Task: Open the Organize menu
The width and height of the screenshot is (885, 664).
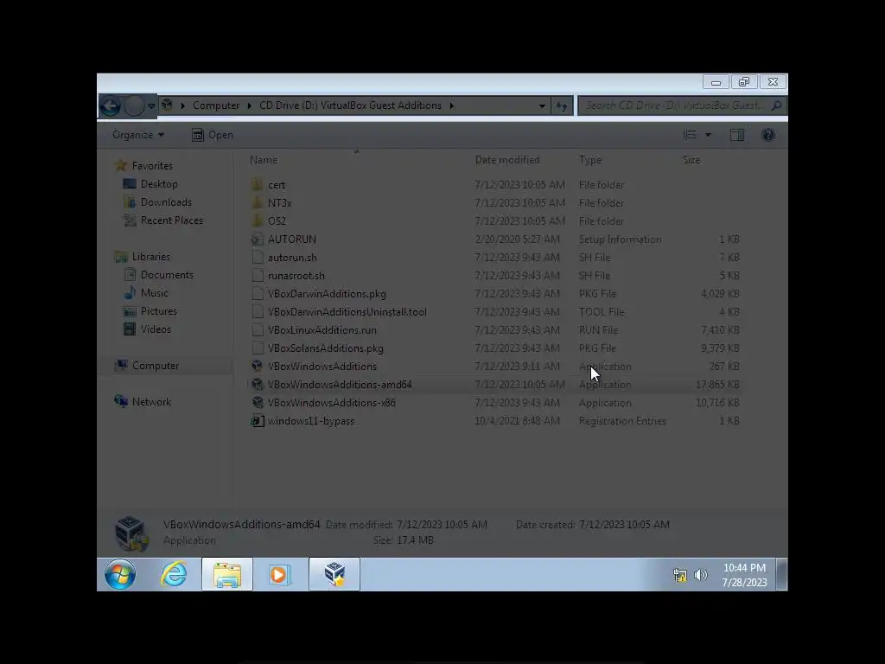Action: [138, 135]
